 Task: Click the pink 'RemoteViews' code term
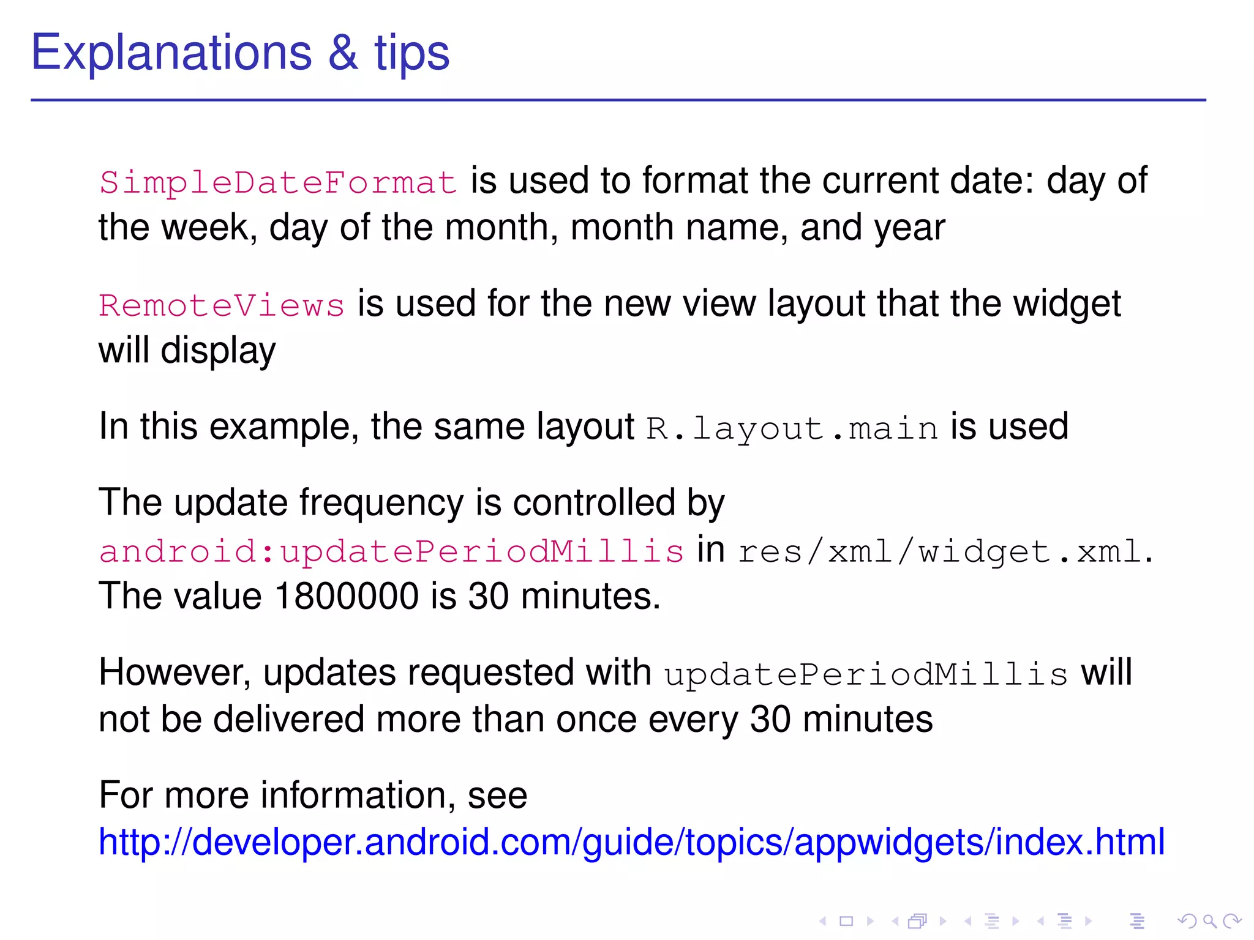[222, 305]
